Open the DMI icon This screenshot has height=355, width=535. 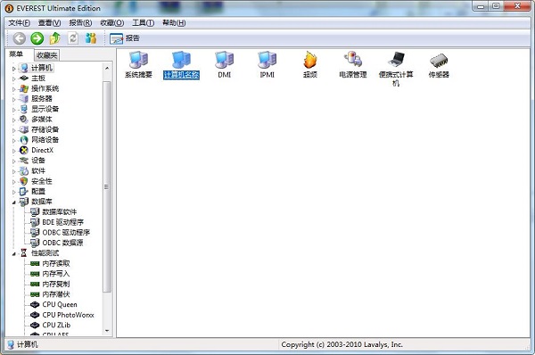pyautogui.click(x=224, y=65)
